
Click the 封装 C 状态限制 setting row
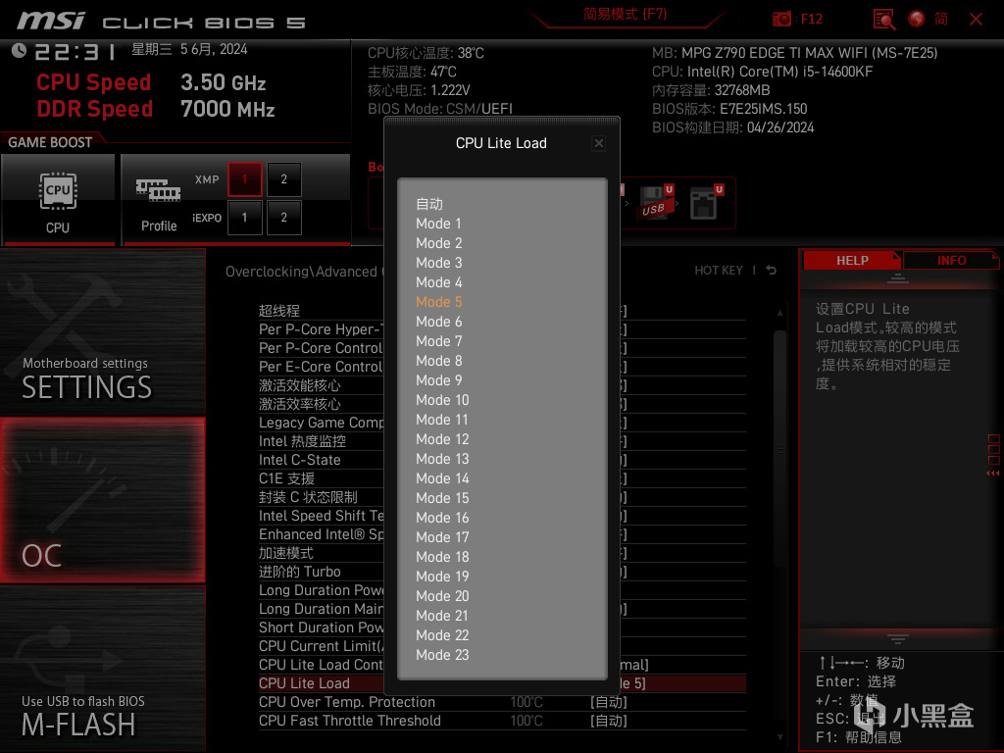(502, 497)
